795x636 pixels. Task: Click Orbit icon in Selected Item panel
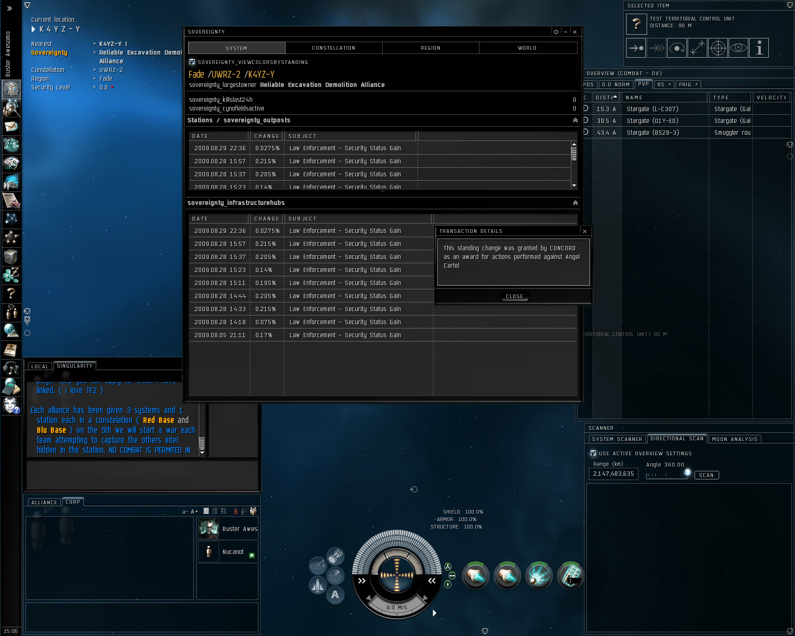pos(677,48)
